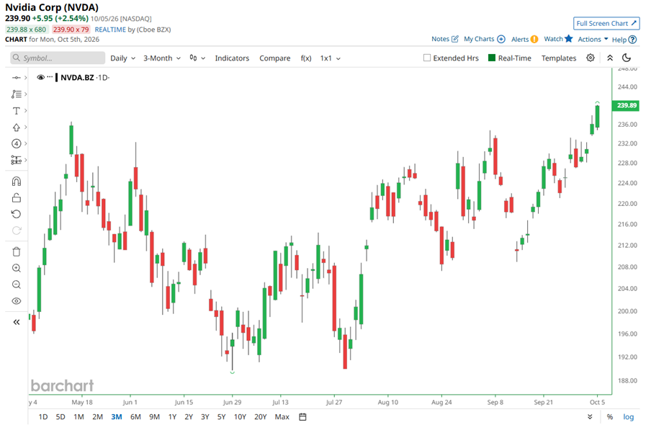Select the 1Y range tab
Screen dimensions: 646x425
[x=172, y=417]
